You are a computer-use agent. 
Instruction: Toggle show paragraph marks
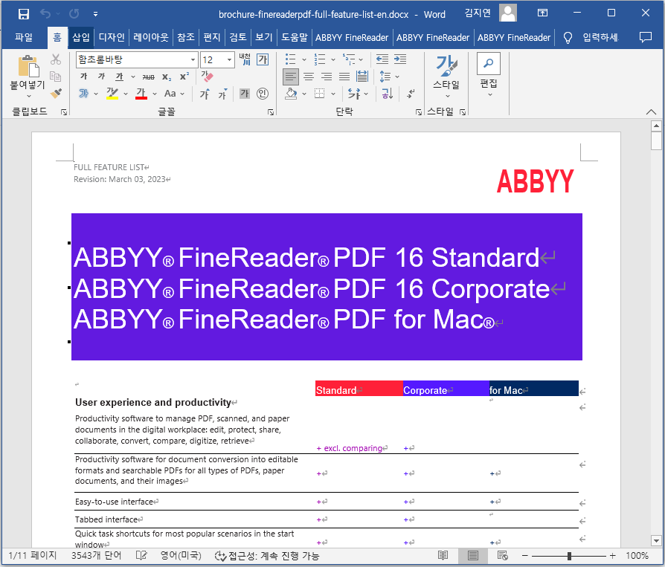pyautogui.click(x=411, y=94)
